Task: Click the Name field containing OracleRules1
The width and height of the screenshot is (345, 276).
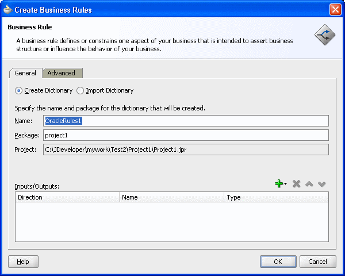Action: (186, 121)
